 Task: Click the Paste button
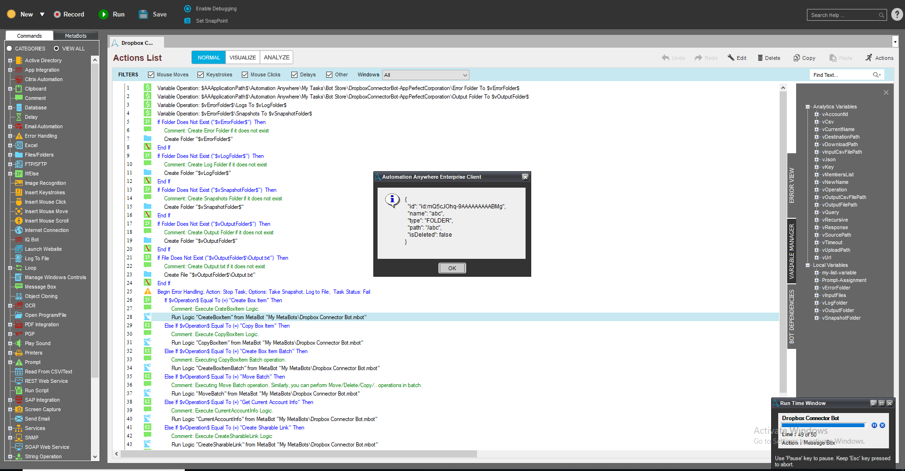[841, 58]
